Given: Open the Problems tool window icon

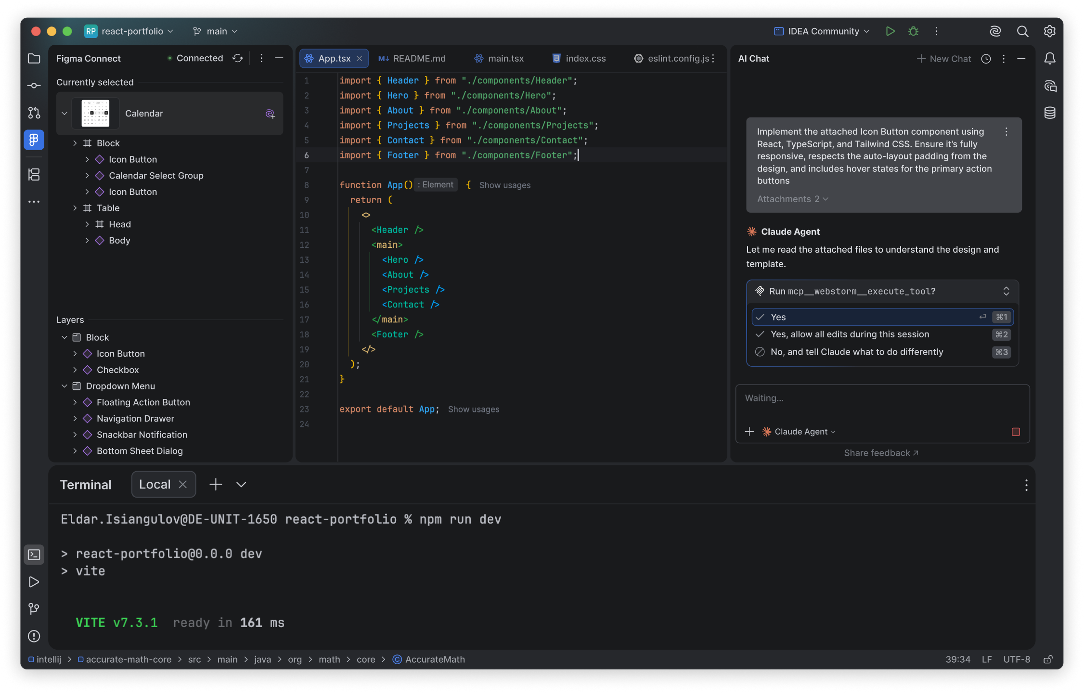Looking at the screenshot, I should pos(34,636).
